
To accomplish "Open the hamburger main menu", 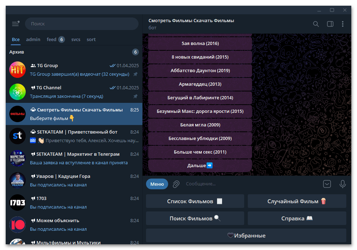I will [x=15, y=24].
